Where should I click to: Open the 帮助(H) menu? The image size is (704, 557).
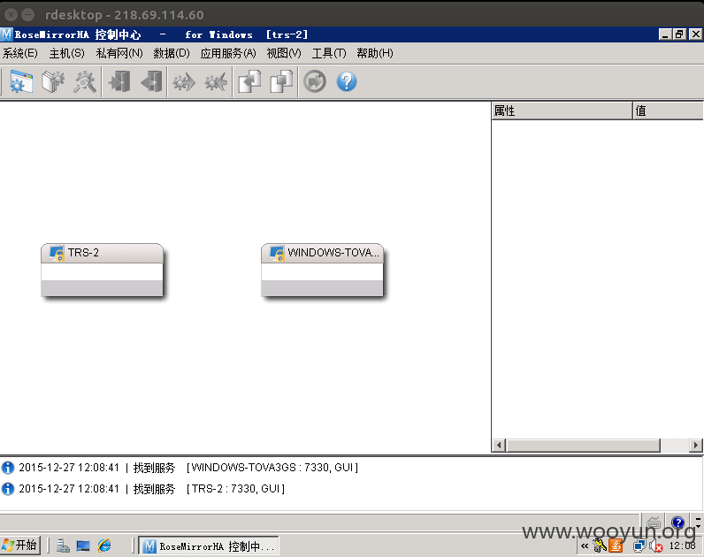pos(375,53)
